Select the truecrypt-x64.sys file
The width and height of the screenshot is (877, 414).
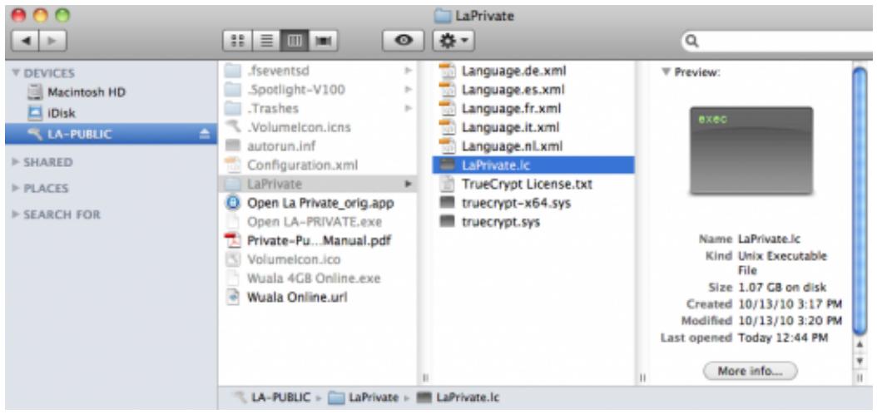coord(533,204)
